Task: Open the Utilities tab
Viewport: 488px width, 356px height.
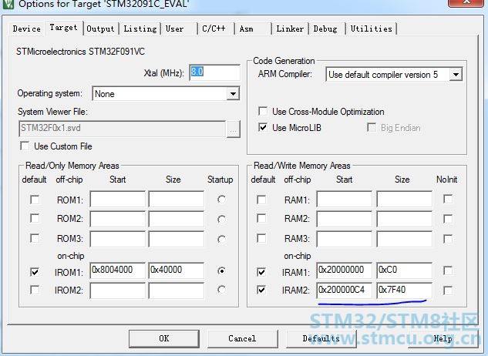Action: (371, 29)
